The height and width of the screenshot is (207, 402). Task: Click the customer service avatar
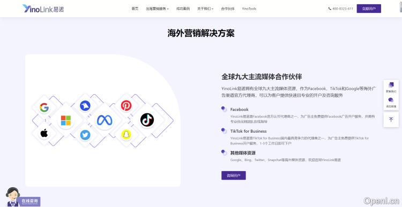[x=12, y=196]
